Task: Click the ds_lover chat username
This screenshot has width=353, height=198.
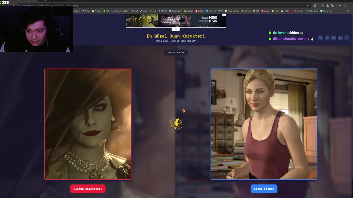Action: pyautogui.click(x=279, y=33)
